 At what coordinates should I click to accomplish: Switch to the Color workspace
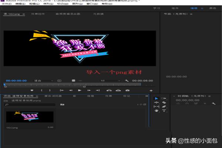click(x=213, y=8)
